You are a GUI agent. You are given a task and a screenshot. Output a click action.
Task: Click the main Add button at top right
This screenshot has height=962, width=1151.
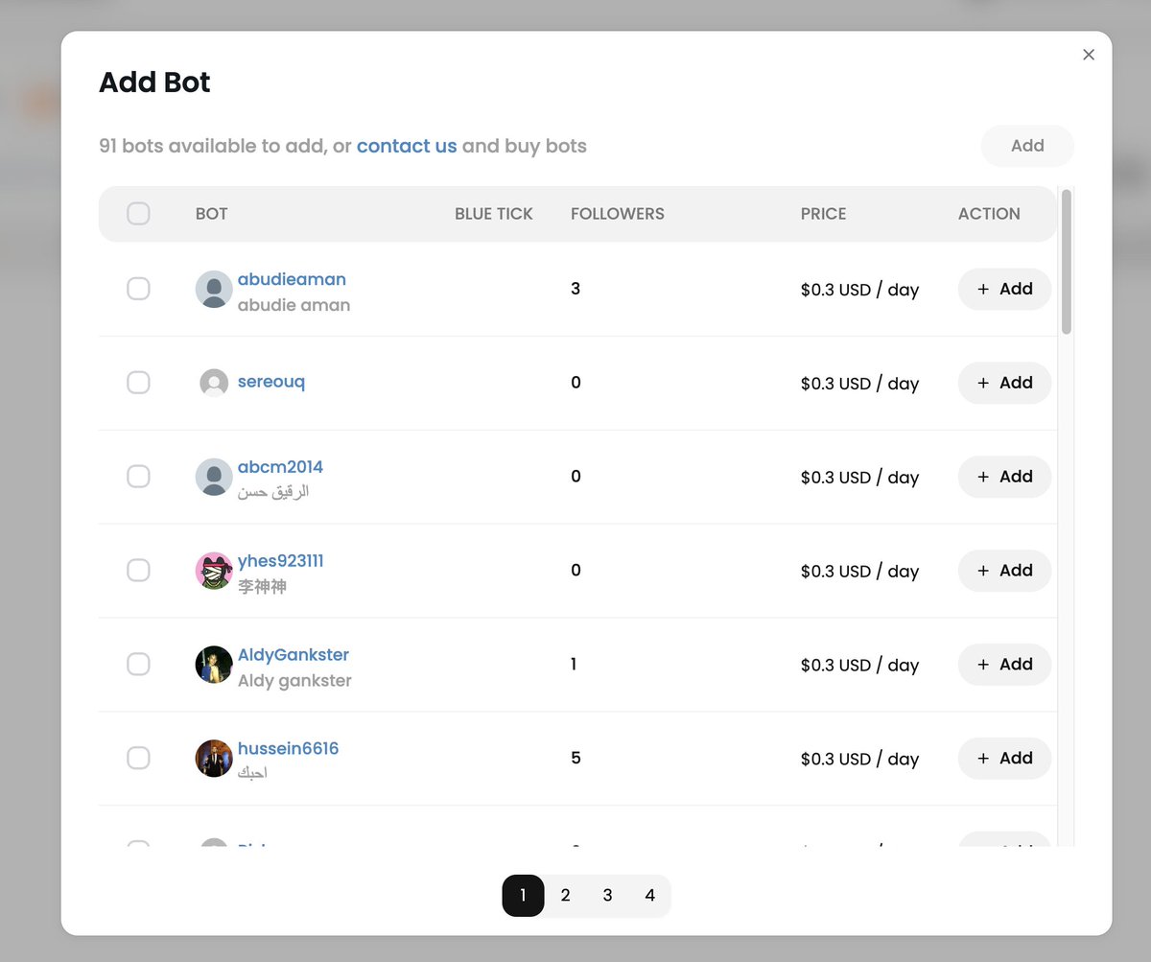coord(1027,146)
